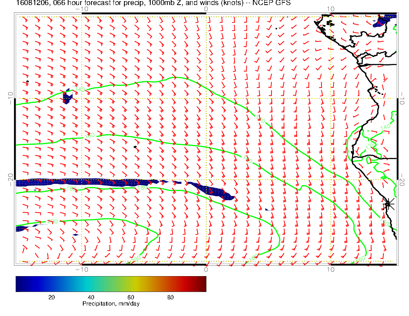
Task: Click the small blue precipitation patch below the 140 contour label
Action: (67, 97)
